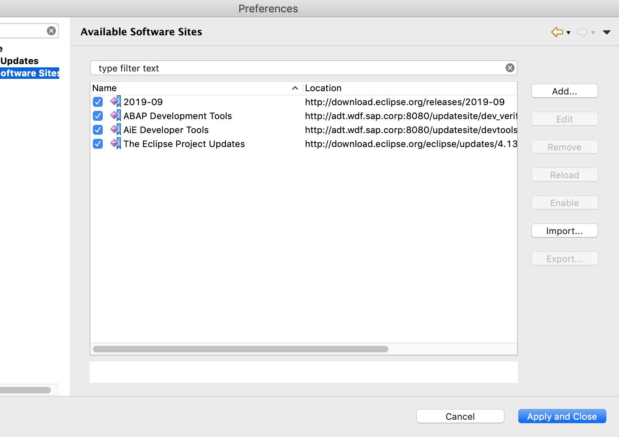The width and height of the screenshot is (619, 437).
Task: Open the back history dropdown arrow
Action: tap(568, 33)
